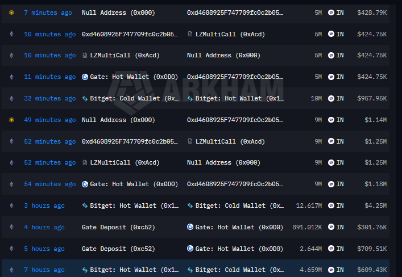
Task: Click Gate logo of sender in 54 minutes ago row
Action: pyautogui.click(x=85, y=184)
